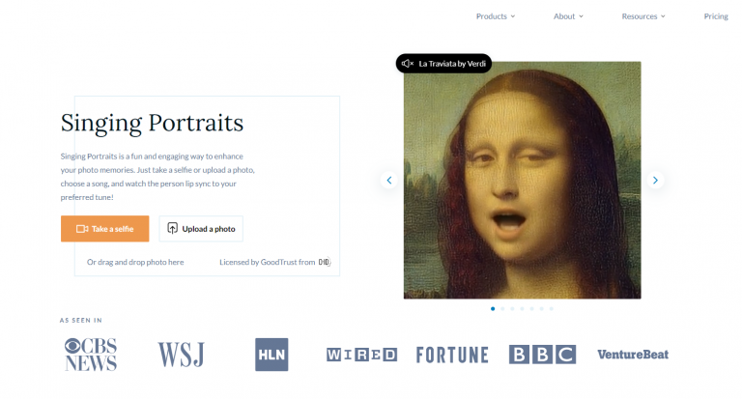
Task: Click the La Traviata by Verdi label
Action: coord(452,64)
